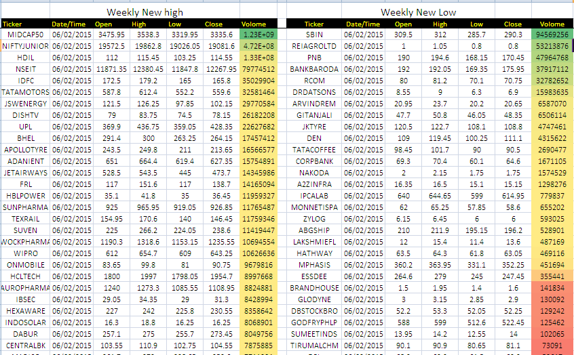The height and width of the screenshot is (355, 574).
Task: Select the HCLTECH ticker cell
Action: tap(25, 276)
